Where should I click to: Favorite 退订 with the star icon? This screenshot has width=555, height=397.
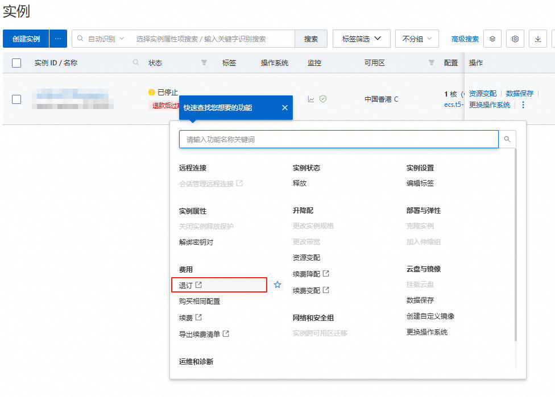tap(277, 285)
